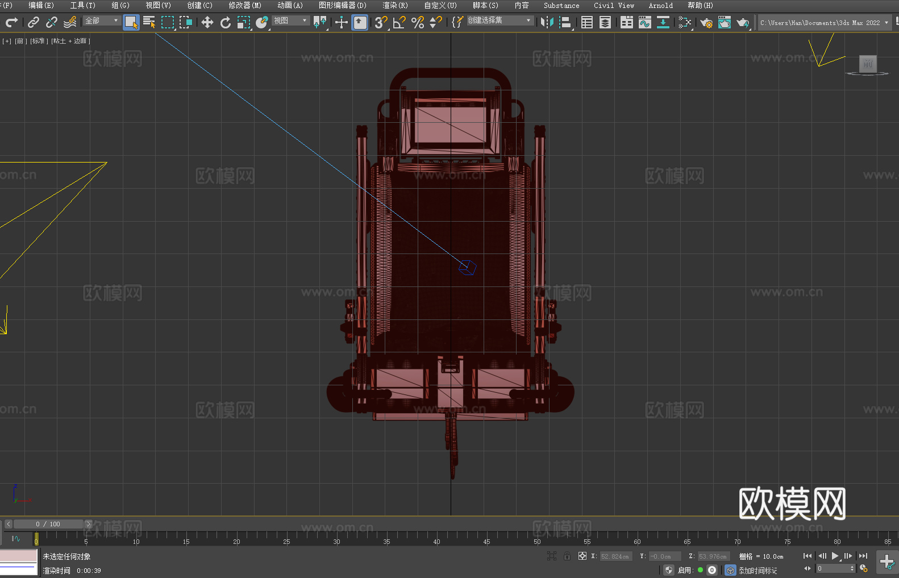
Task: Open the 渲染(R) menu
Action: [395, 5]
